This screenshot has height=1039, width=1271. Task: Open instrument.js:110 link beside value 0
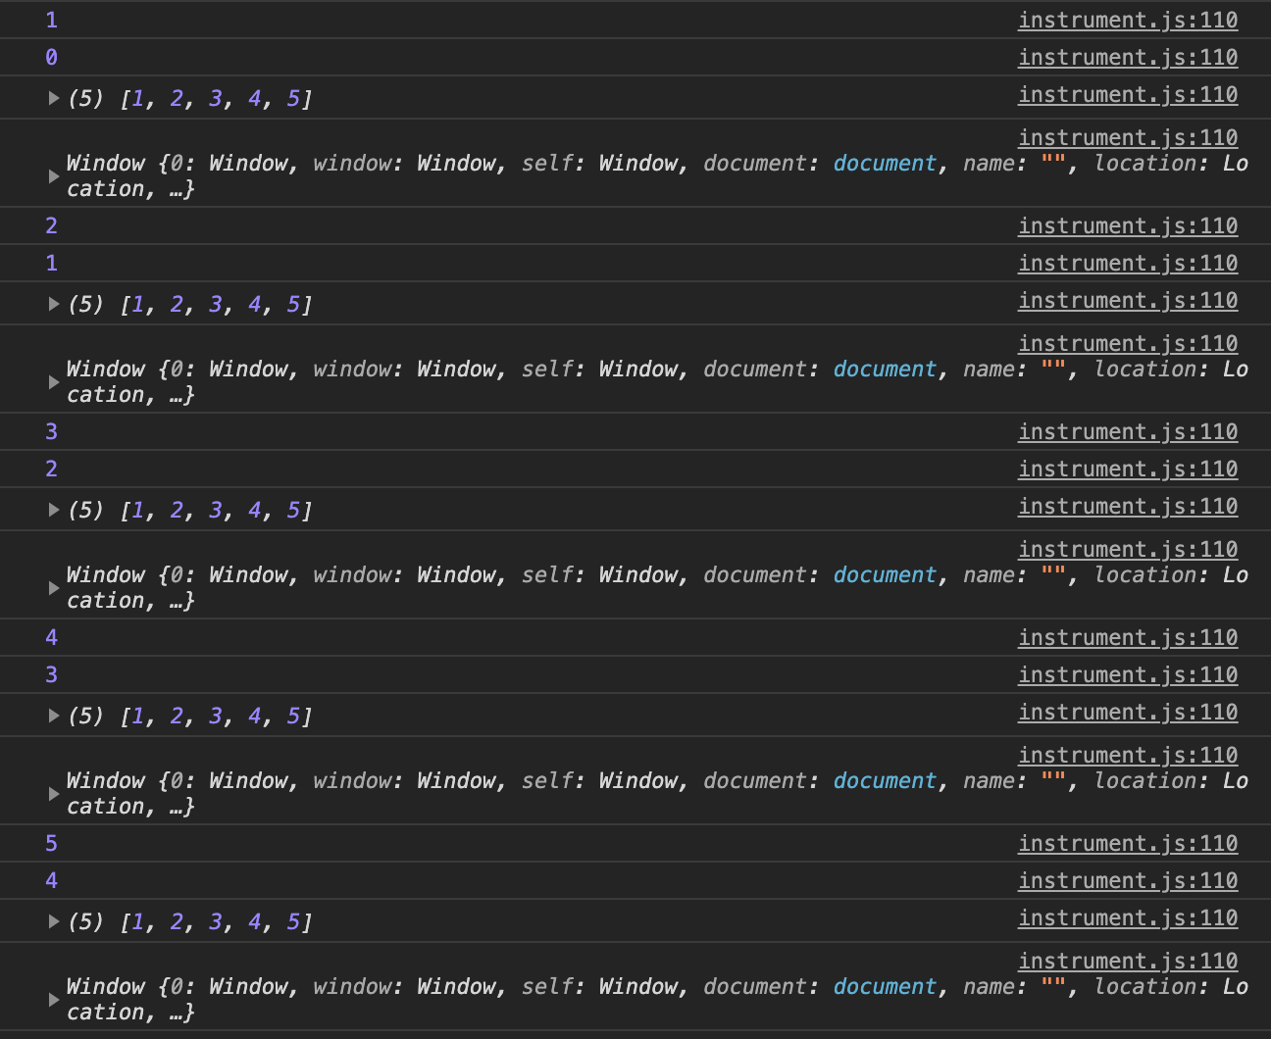click(x=1128, y=57)
